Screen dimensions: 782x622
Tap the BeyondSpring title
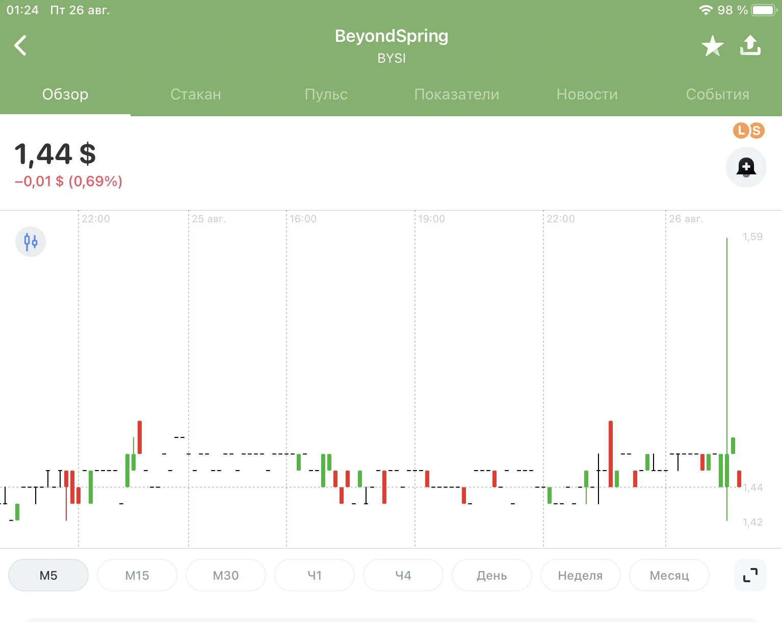(392, 36)
